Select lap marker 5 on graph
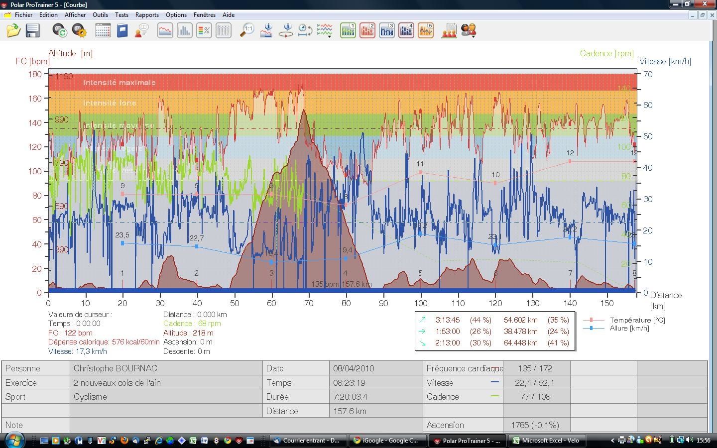Viewport: 717px width, 448px height. click(x=420, y=273)
